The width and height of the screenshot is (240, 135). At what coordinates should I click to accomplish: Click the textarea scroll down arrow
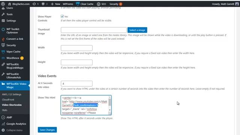tap(110, 110)
